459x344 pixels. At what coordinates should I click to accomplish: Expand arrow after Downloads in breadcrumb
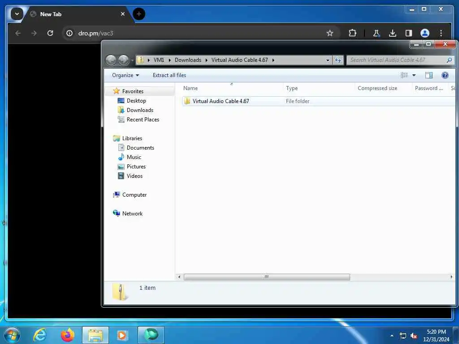click(x=206, y=60)
